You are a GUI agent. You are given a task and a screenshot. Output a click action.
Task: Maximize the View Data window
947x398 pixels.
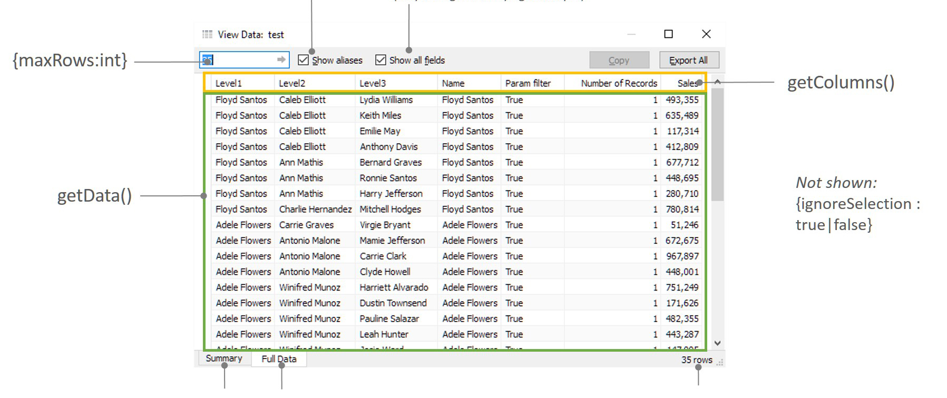[x=668, y=34]
